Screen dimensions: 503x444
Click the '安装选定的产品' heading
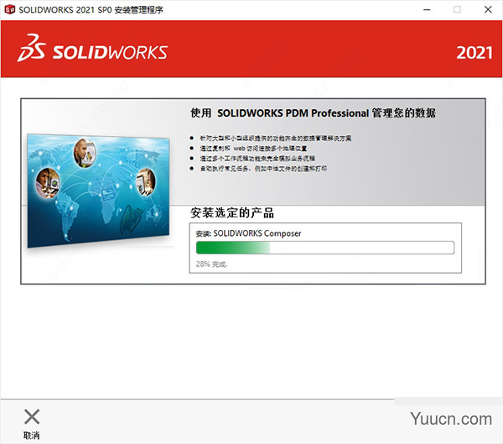232,212
